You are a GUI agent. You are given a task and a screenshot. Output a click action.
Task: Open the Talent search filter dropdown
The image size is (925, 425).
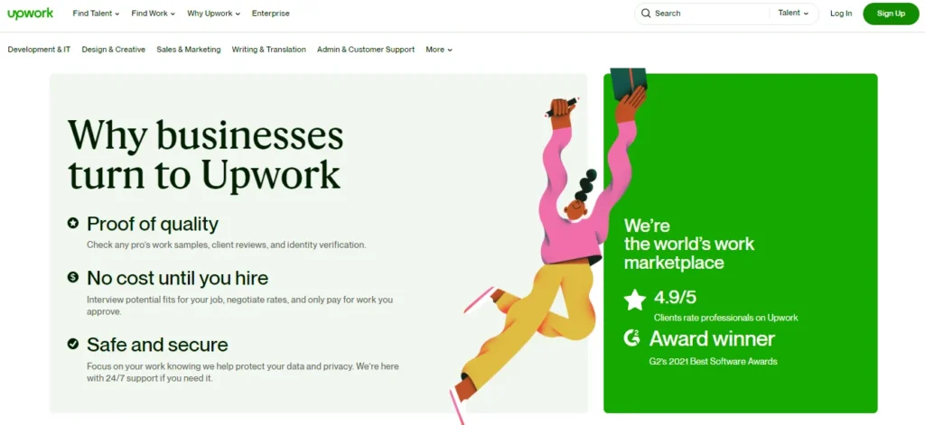pos(793,13)
